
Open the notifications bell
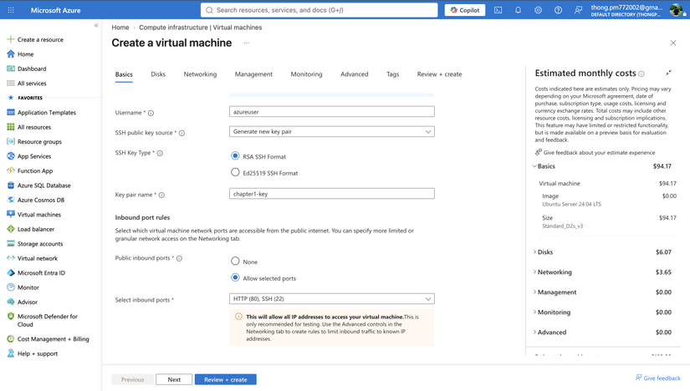coord(518,10)
